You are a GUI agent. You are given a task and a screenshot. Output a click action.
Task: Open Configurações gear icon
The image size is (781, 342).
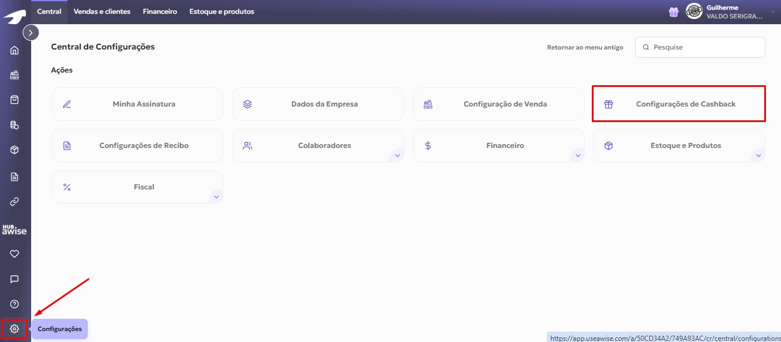[14, 329]
